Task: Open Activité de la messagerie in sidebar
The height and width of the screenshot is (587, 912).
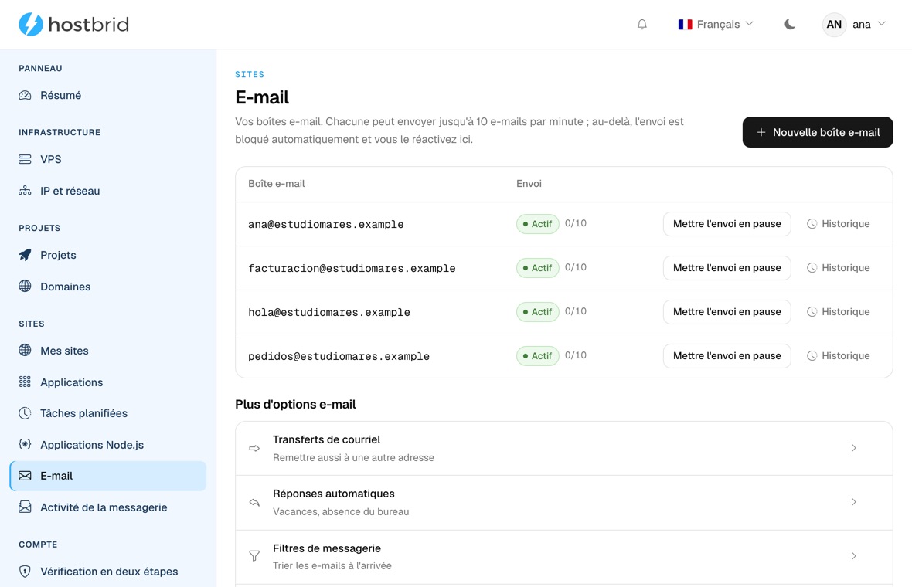Action: coord(108,507)
